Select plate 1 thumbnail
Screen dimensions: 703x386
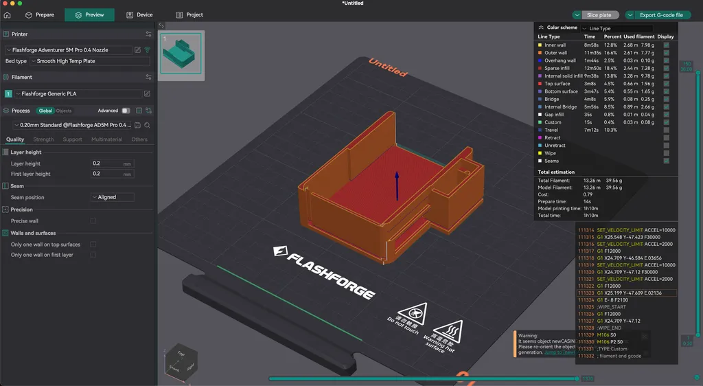[181, 54]
